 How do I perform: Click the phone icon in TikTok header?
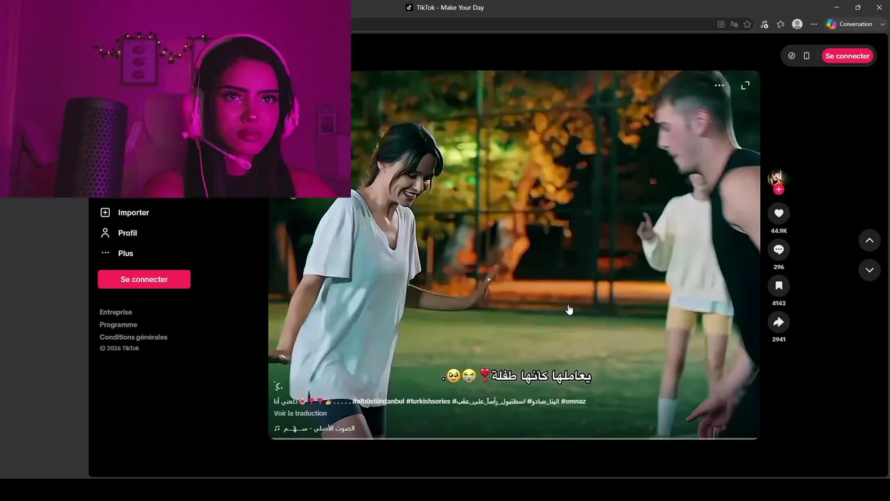(x=807, y=56)
